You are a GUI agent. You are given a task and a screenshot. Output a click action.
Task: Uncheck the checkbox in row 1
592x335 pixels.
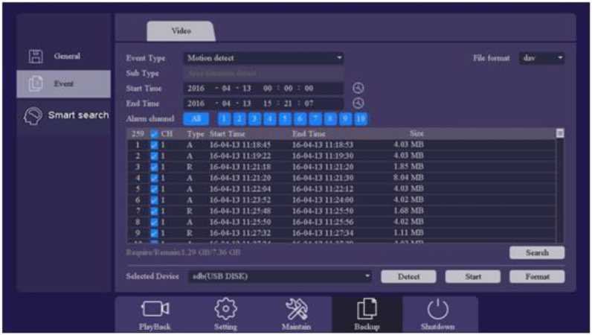(155, 145)
